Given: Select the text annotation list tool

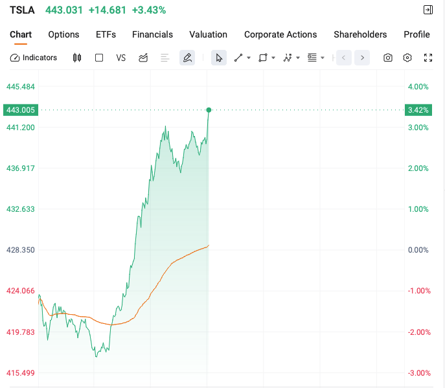Looking at the screenshot, I should 312,58.
